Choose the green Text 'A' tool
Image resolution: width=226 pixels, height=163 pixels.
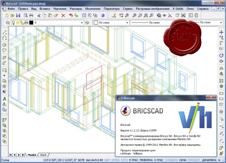tap(4, 99)
